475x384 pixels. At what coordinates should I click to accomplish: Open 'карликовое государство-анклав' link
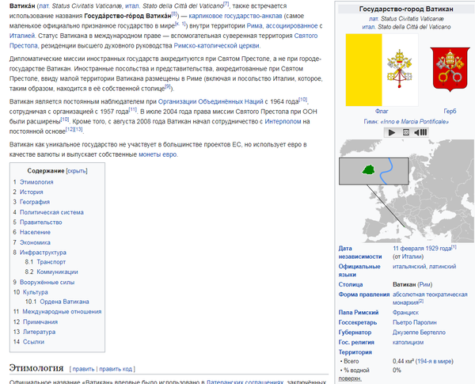(x=235, y=16)
